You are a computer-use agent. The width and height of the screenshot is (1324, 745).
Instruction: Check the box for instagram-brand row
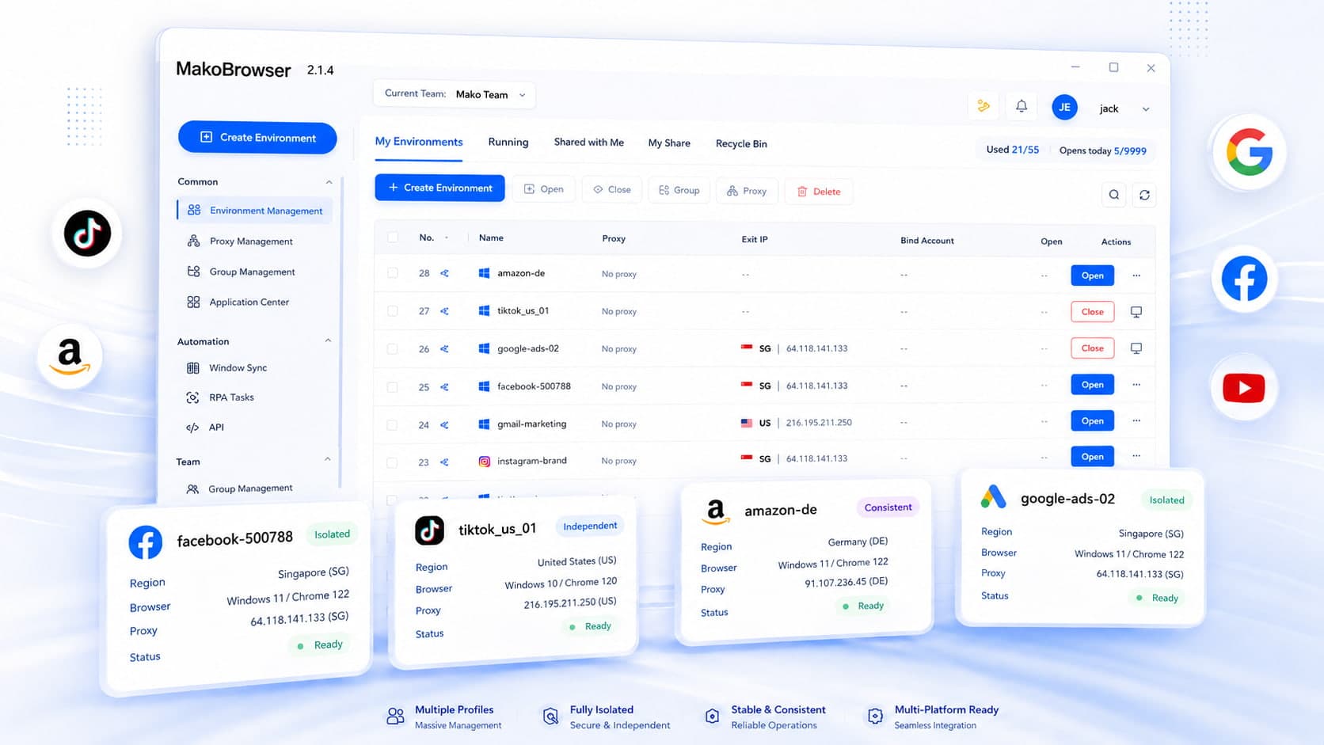click(392, 462)
